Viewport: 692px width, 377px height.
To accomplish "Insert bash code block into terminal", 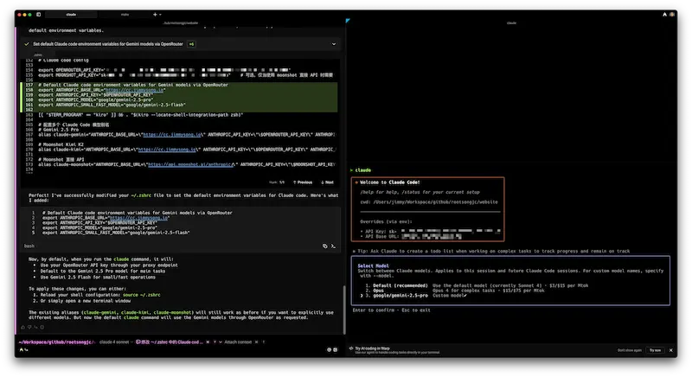I will 333,246.
